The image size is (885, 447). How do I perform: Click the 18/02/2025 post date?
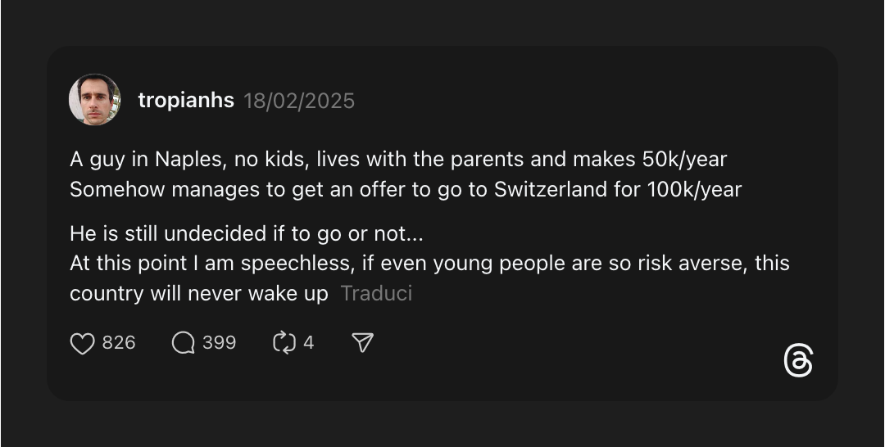tap(299, 101)
